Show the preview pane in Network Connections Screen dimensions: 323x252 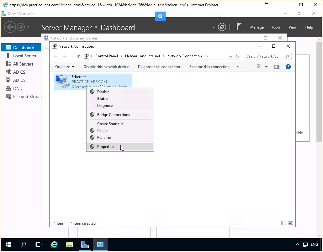pyautogui.click(x=277, y=66)
